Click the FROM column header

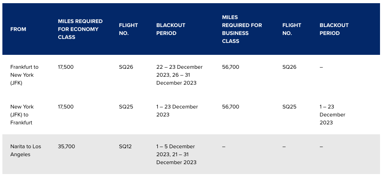click(x=18, y=29)
